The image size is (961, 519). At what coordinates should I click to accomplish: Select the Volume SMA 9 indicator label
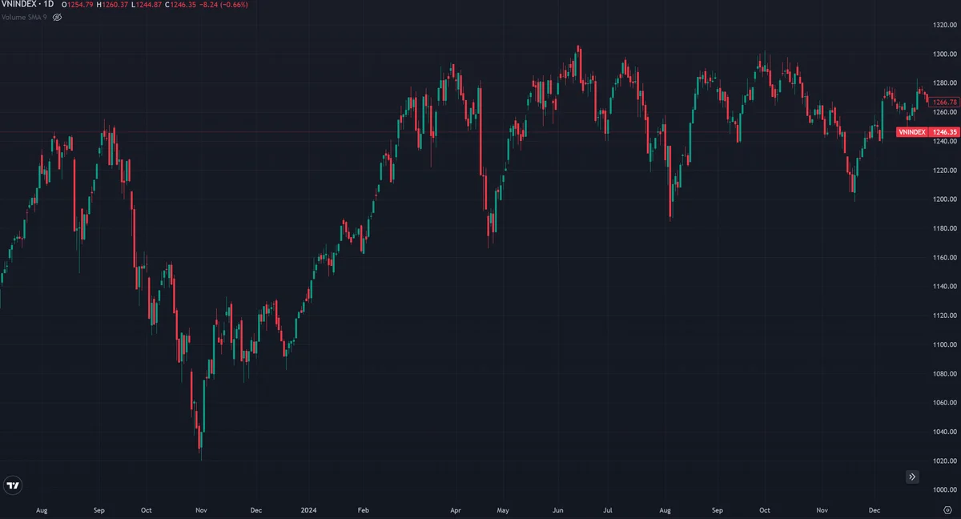click(x=25, y=16)
